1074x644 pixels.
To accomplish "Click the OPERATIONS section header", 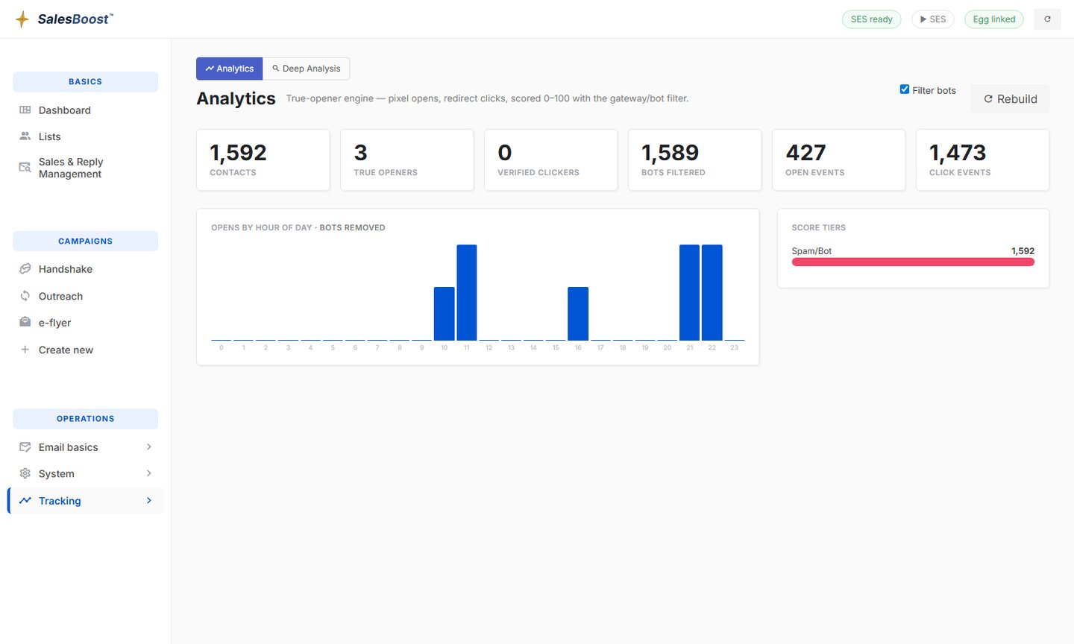I will [85, 419].
